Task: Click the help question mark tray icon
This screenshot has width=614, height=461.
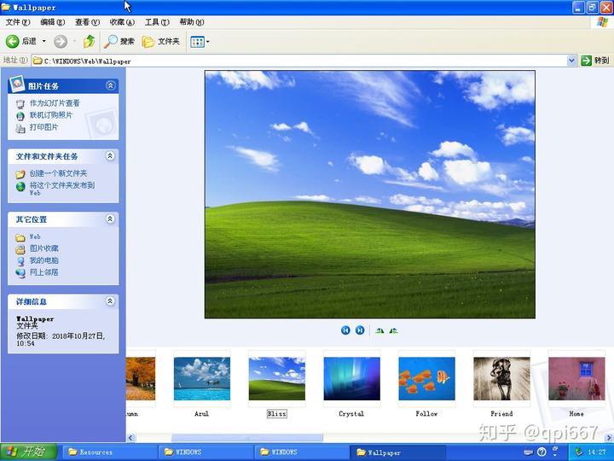Action: 542,452
